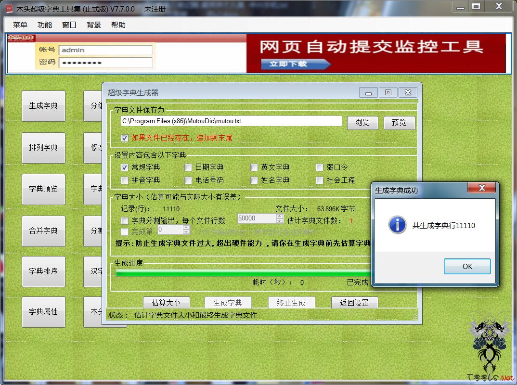The image size is (517, 385).
Task: Click OK in the success dialog
Action: point(467,266)
